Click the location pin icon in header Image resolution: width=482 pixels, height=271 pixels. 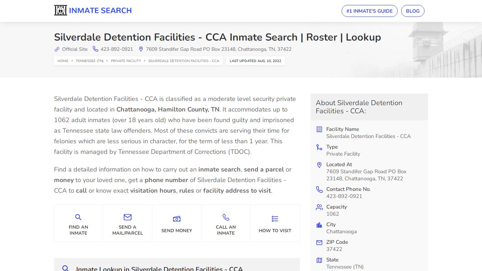(x=141, y=49)
